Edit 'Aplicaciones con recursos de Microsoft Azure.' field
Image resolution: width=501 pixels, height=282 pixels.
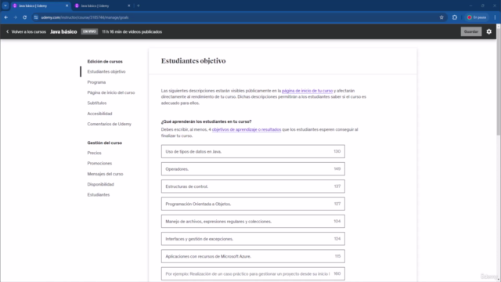253,256
